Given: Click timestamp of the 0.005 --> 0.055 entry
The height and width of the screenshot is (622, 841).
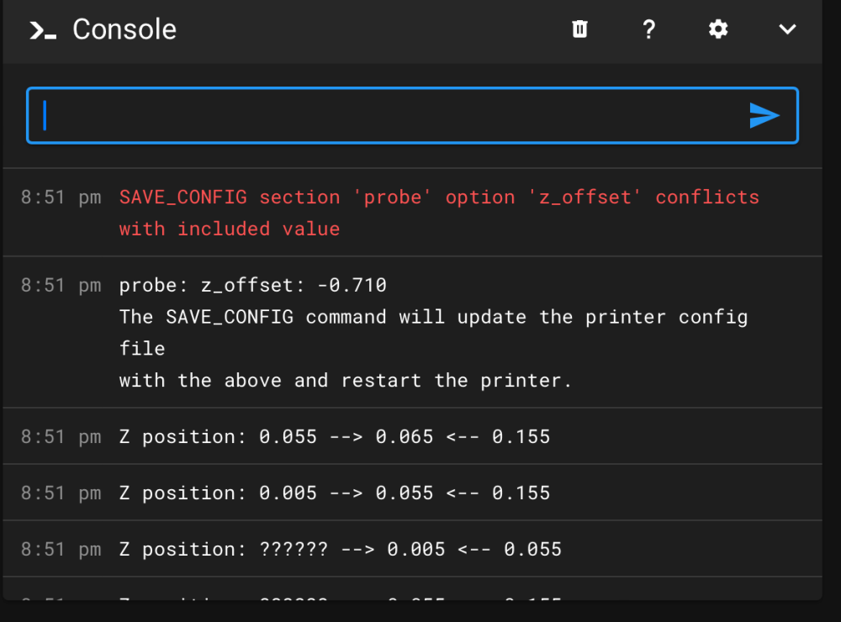Looking at the screenshot, I should (x=61, y=493).
